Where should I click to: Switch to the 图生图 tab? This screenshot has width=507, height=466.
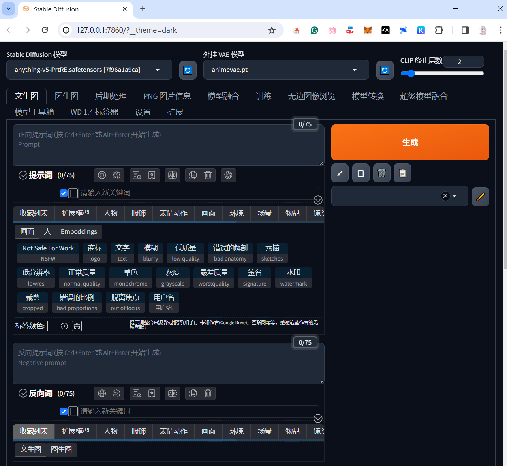(x=66, y=96)
